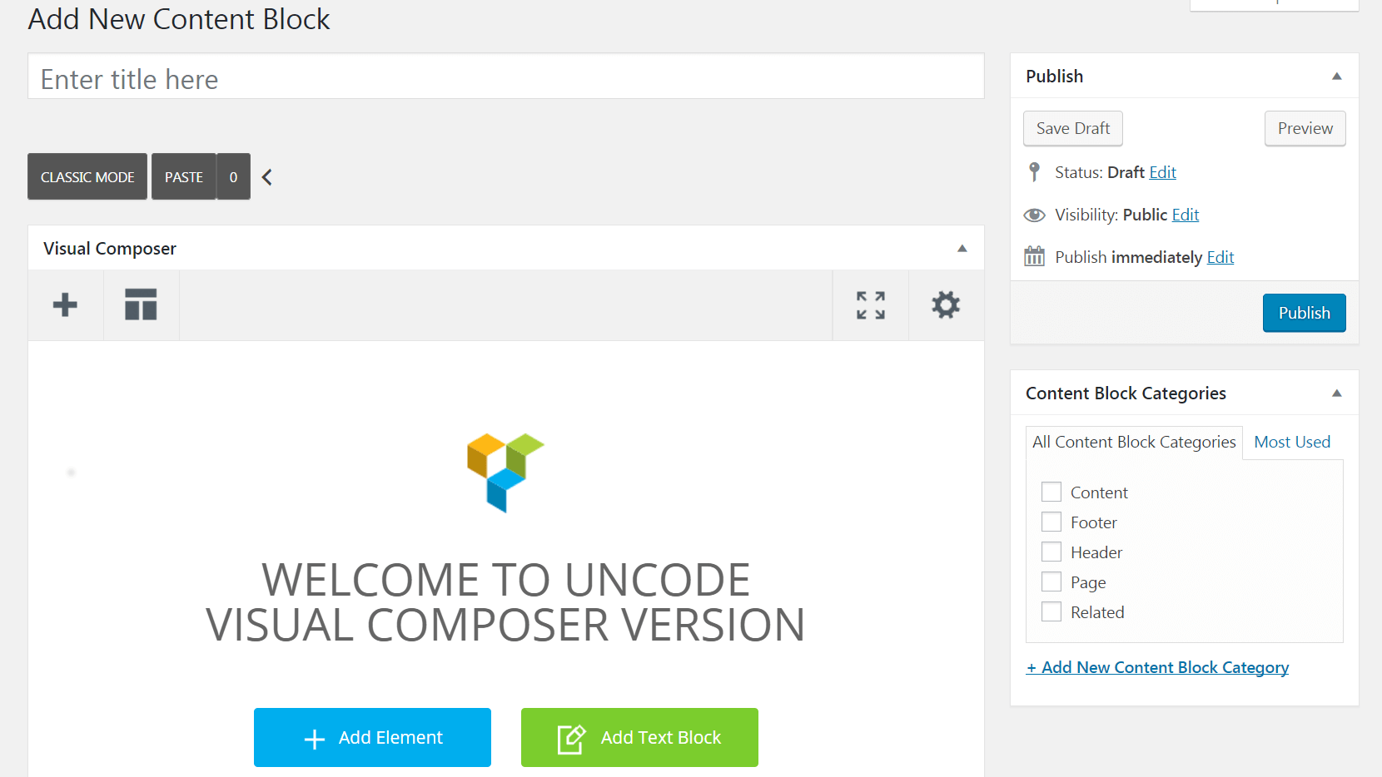
Task: Click the paste counter showing 0
Action: (234, 176)
